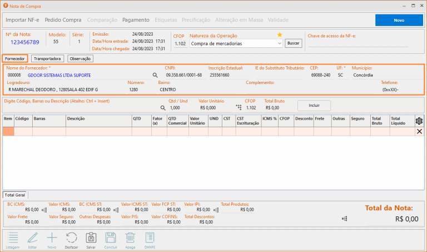Click the CNPJ 09.358.661/0001-68 field
The image size is (427, 252).
[184, 75]
